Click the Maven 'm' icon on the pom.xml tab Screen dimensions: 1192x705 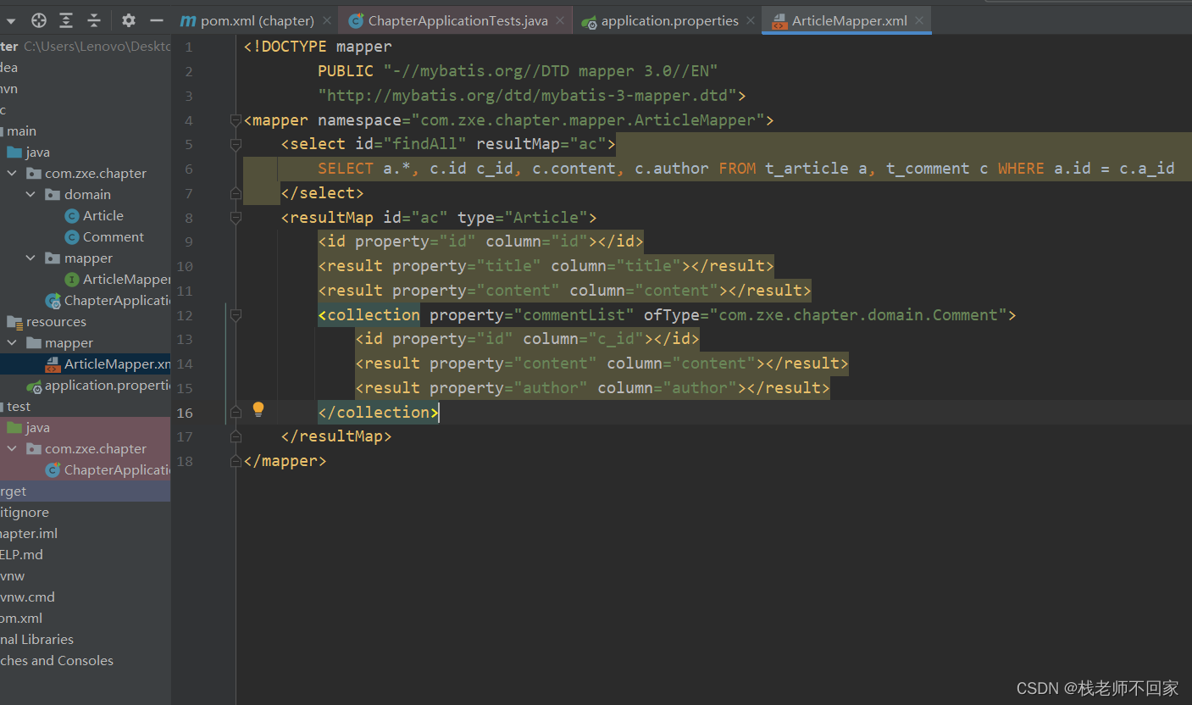tap(187, 20)
